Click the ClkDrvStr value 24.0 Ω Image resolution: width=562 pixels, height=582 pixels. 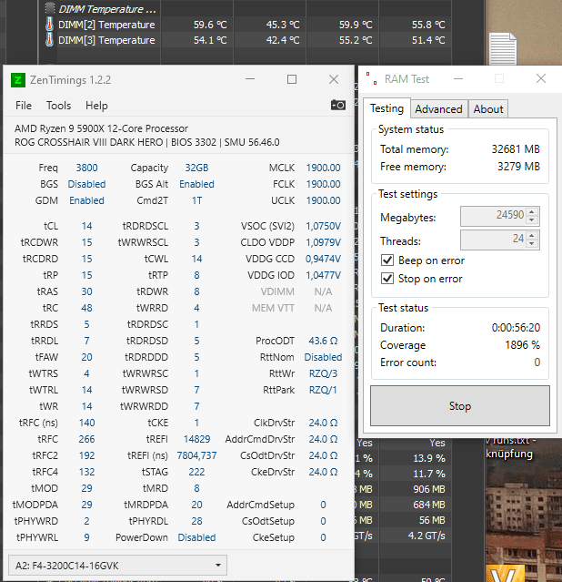[323, 423]
